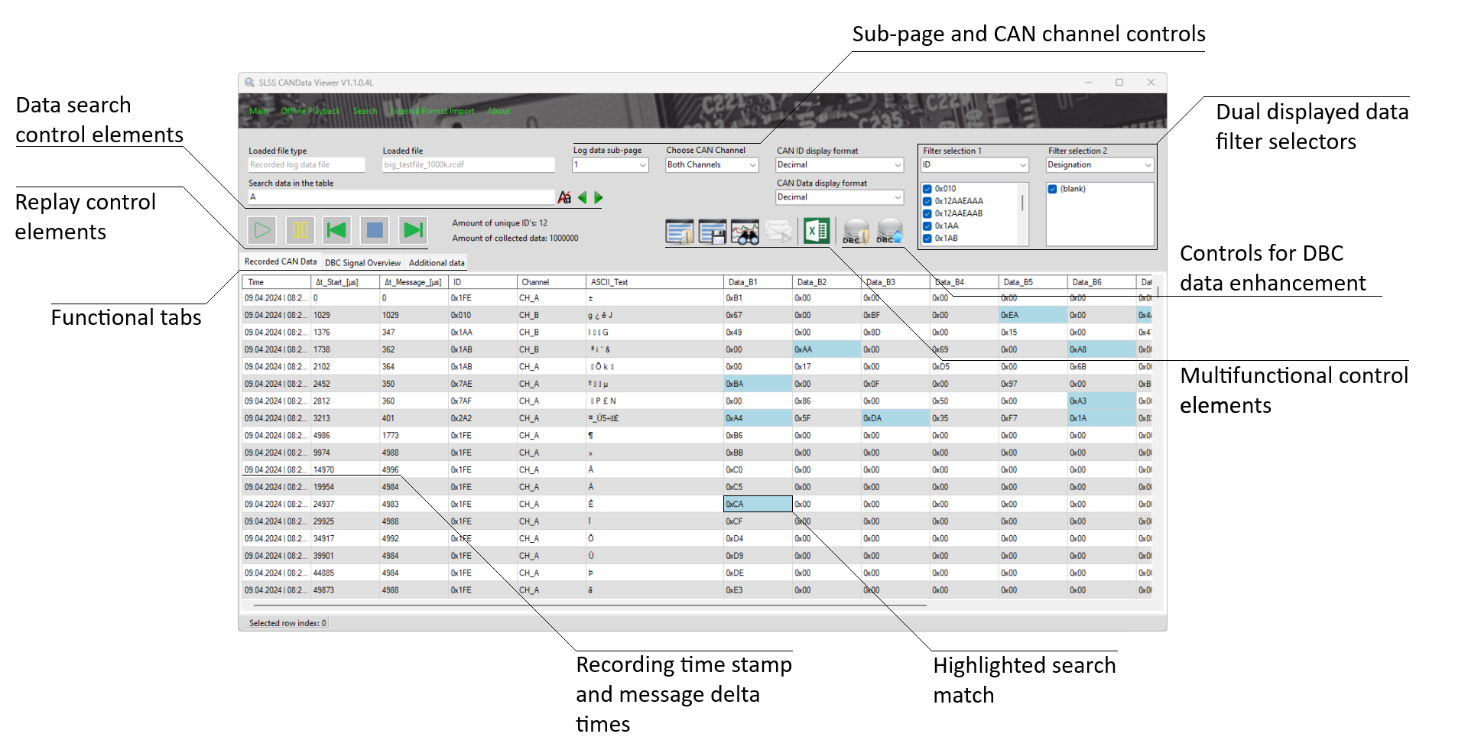Uncheck the 0x12AAEAAA ID filter
This screenshot has height=750, width=1481.
click(x=927, y=201)
